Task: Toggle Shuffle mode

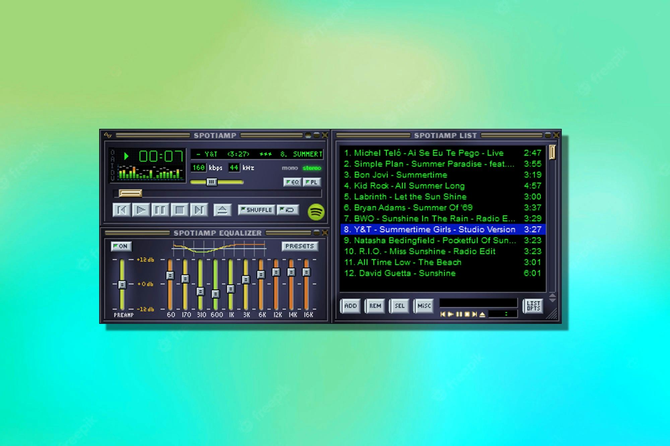Action: 257,210
